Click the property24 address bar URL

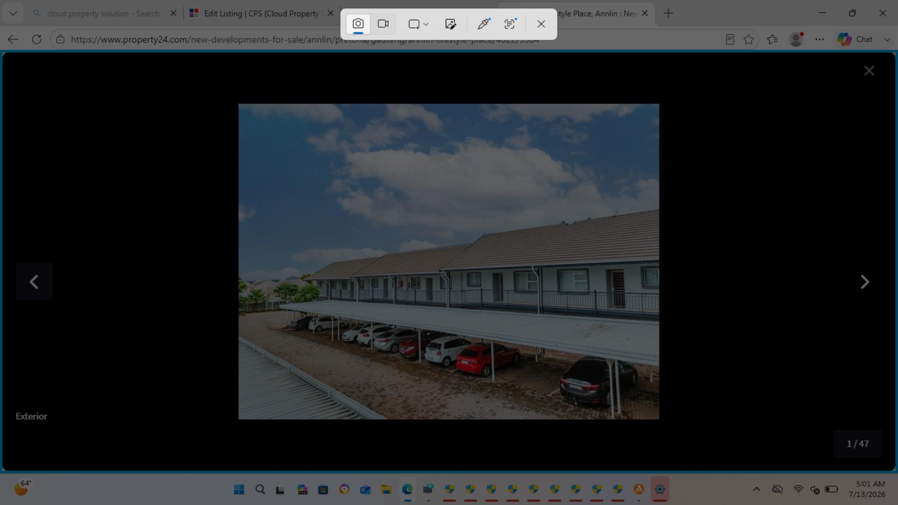click(305, 40)
